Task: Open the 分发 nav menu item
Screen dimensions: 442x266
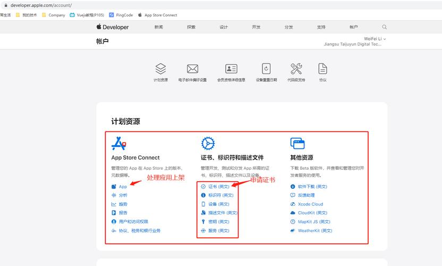Action: click(288, 27)
